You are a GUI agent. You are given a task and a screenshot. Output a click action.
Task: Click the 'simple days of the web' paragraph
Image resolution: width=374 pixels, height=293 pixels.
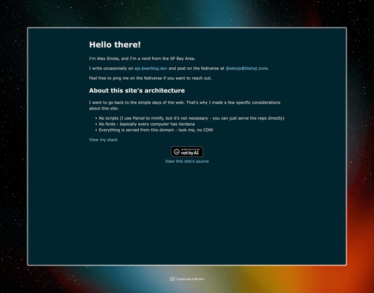tap(184, 103)
